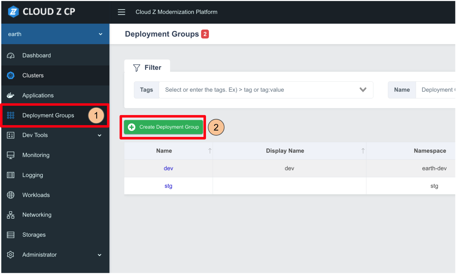Click the Monitoring screen icon
This screenshot has height=274, width=456.
11,155
